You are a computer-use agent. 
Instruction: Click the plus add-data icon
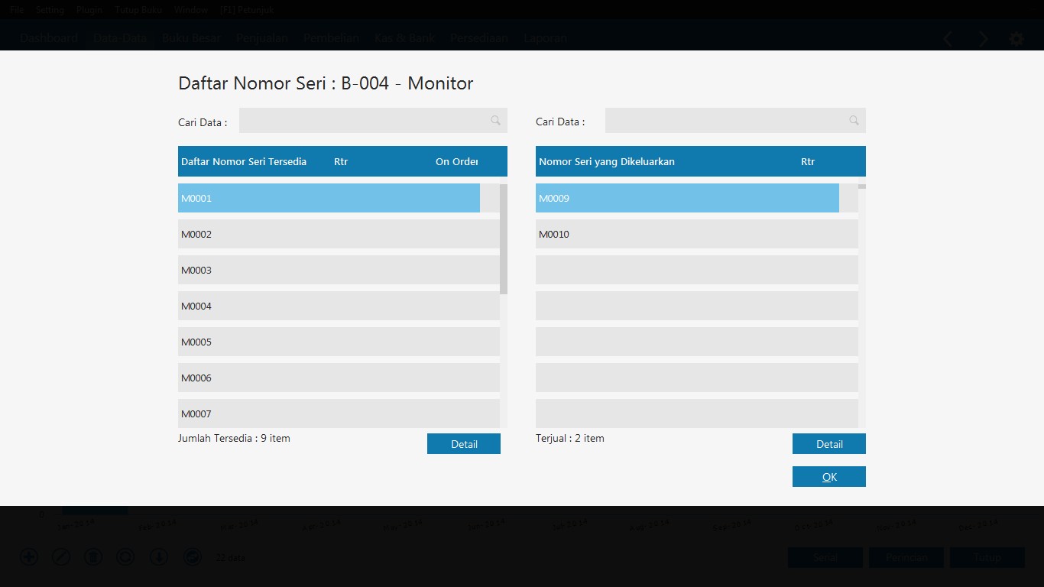[29, 556]
